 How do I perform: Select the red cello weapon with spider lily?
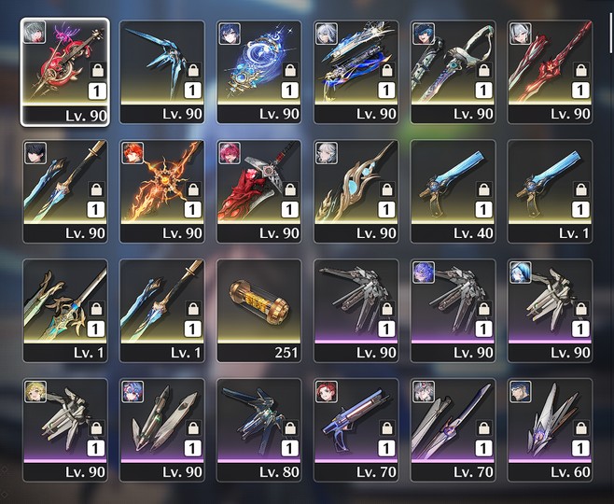pos(65,72)
